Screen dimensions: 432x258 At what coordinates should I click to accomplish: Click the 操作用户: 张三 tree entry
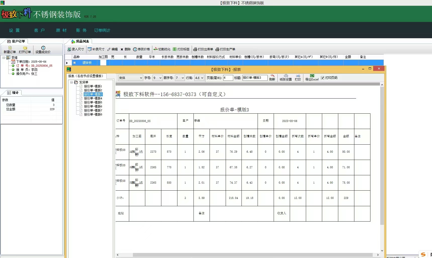(x=27, y=74)
